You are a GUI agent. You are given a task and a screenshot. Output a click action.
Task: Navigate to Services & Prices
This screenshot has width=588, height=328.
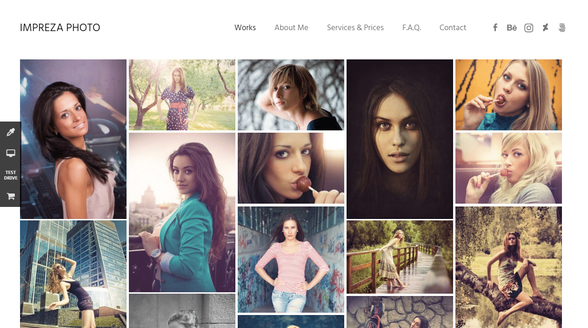tap(355, 27)
